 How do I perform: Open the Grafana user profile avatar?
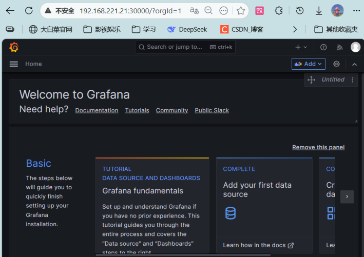[355, 47]
